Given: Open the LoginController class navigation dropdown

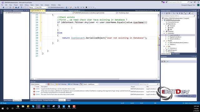Looking at the screenshot, I should (x=95, y=13).
